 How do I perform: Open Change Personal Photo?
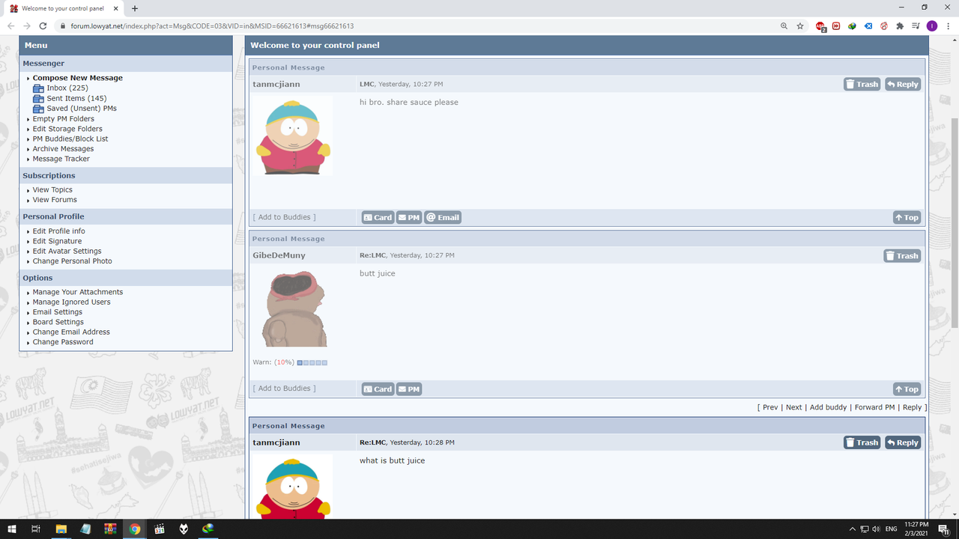(x=73, y=261)
